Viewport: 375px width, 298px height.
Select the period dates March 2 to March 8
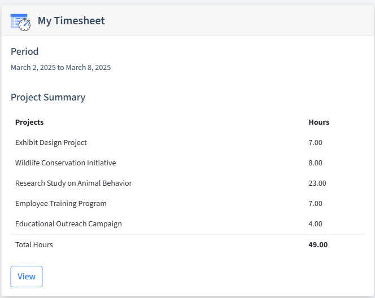(x=61, y=67)
